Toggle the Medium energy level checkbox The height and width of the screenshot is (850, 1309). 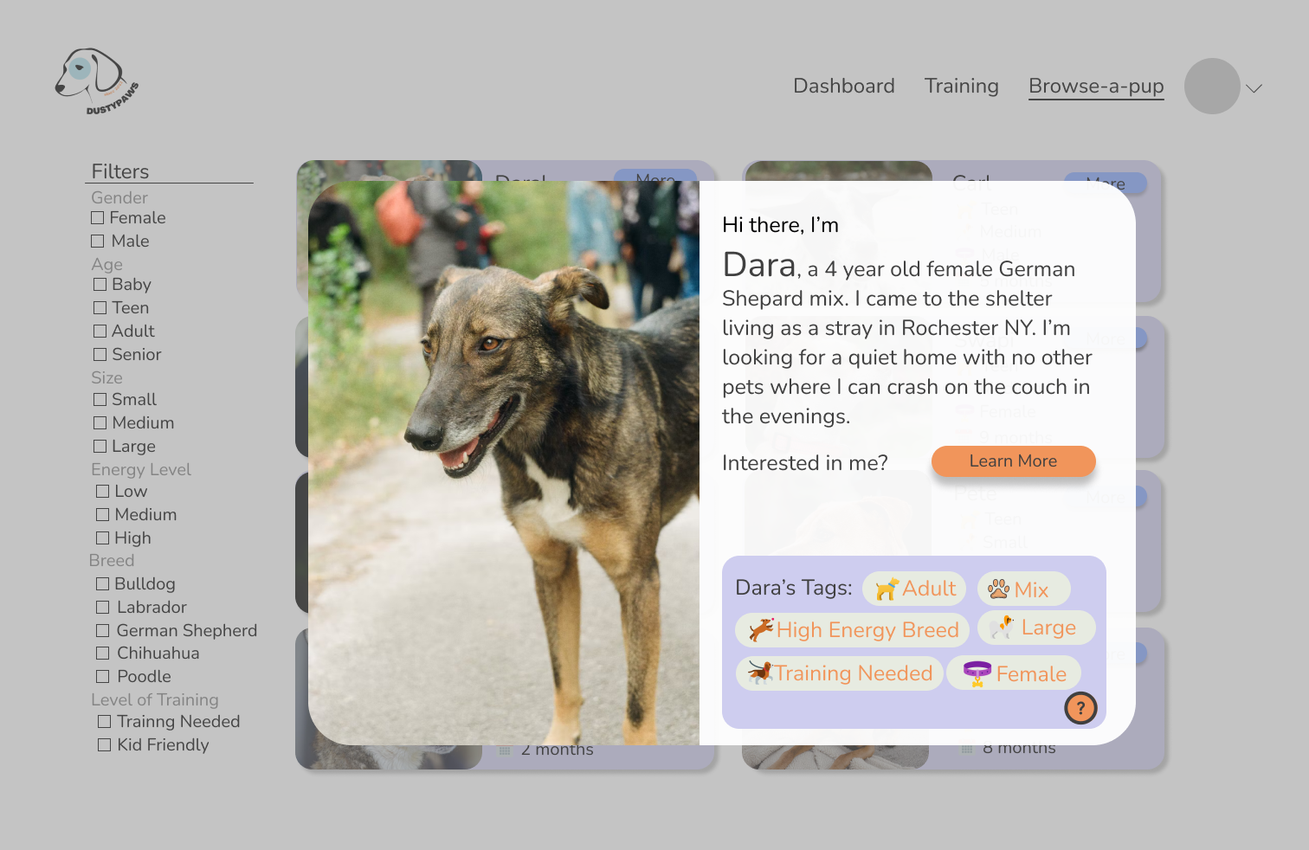point(103,515)
